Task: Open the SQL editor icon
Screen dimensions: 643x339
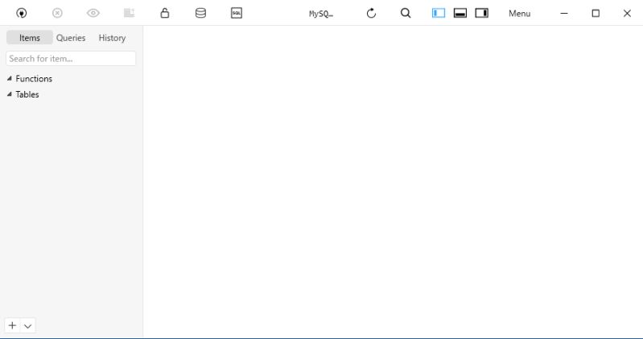Action: click(x=237, y=13)
